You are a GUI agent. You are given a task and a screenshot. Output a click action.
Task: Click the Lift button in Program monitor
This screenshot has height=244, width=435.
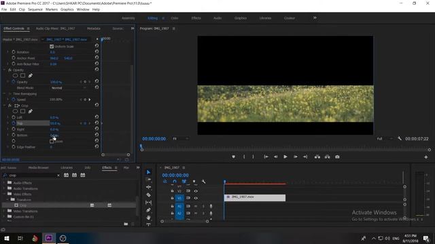click(x=317, y=157)
